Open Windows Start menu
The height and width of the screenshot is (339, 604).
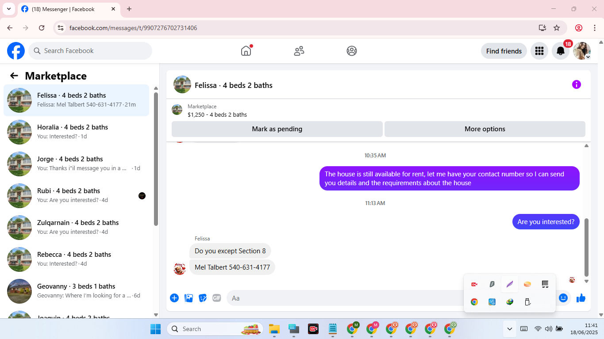[156, 329]
